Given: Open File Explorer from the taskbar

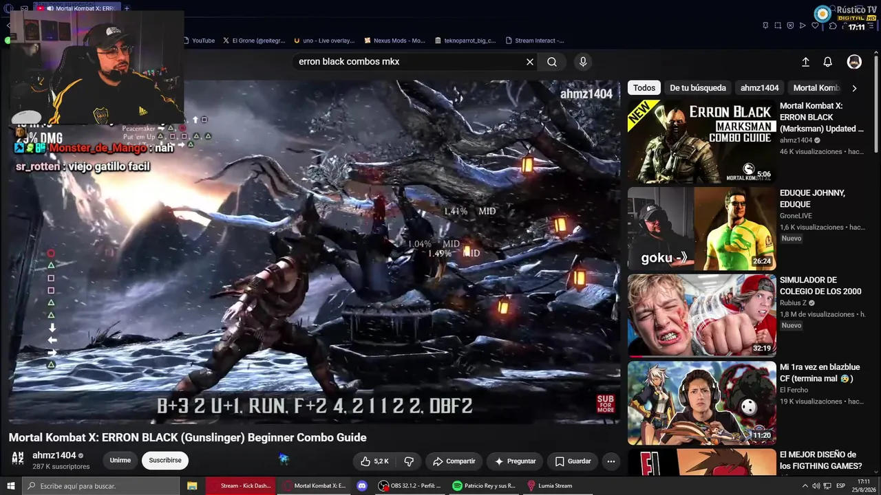Looking at the screenshot, I should pyautogui.click(x=192, y=486).
